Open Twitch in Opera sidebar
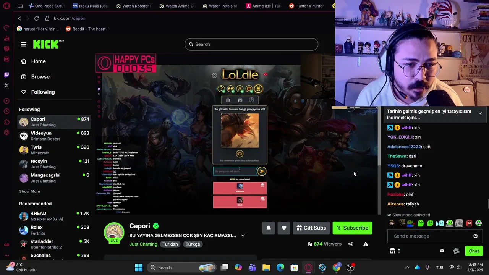This screenshot has width=489, height=275. (6, 75)
